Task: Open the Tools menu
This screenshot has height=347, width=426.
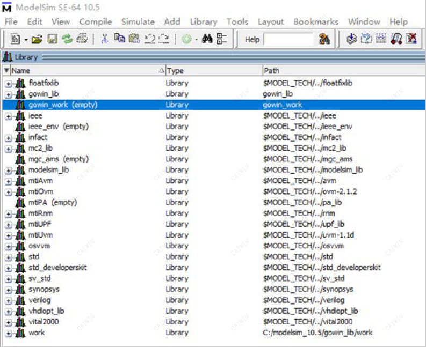Action: tap(237, 21)
